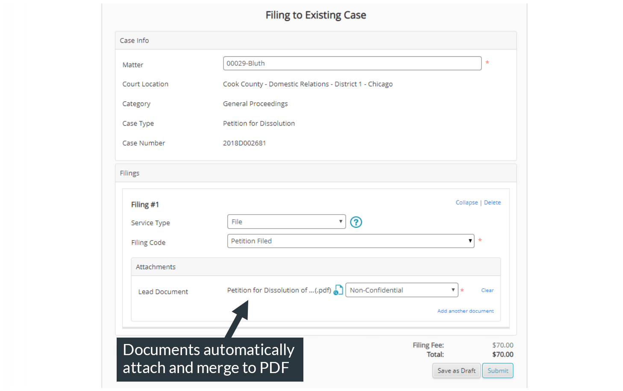Click the Attachments section header

click(315, 267)
